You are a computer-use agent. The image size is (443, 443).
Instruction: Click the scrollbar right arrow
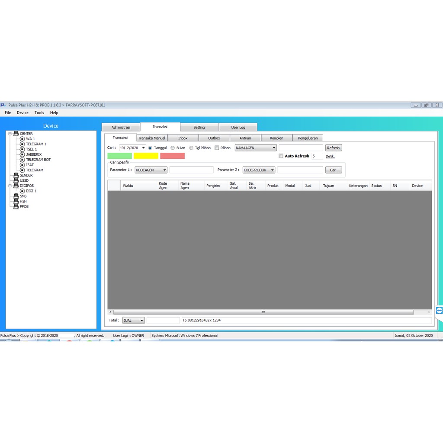coord(429,312)
